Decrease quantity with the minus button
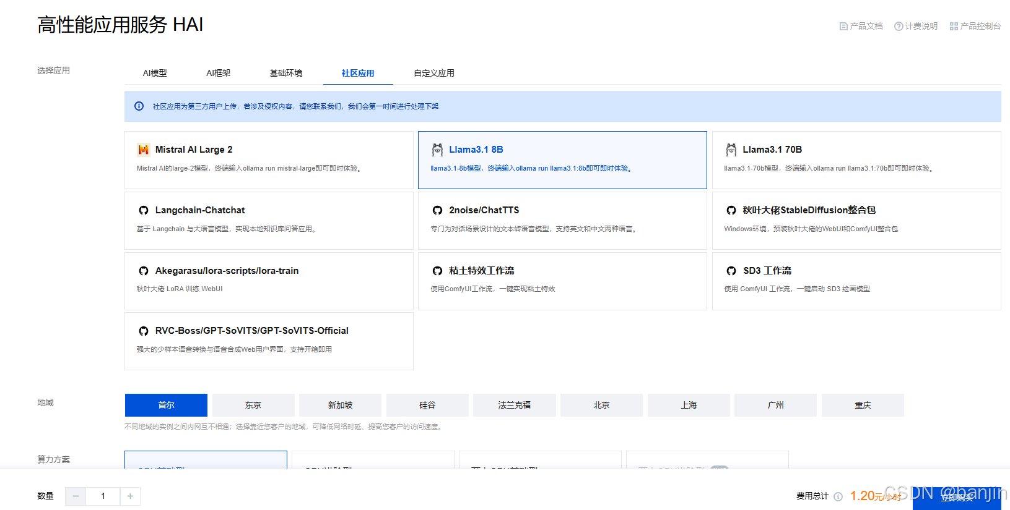 pos(76,496)
